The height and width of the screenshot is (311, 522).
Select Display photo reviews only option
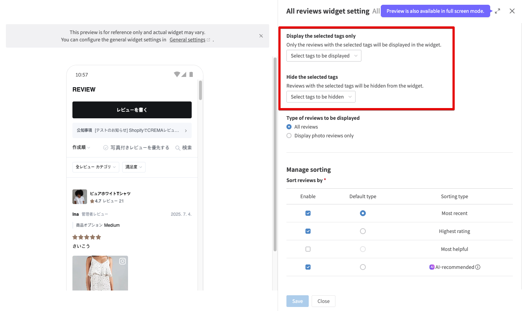[289, 136]
